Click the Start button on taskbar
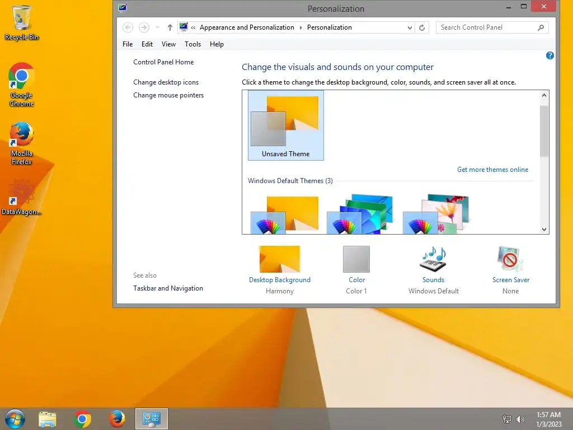573x430 pixels. (x=15, y=419)
